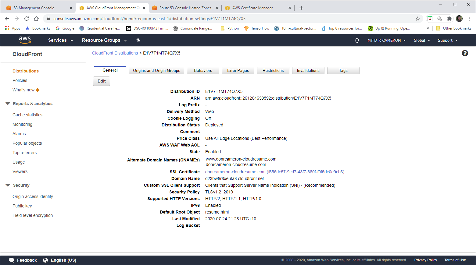Open Policies in the sidebar
Screen dimensions: 476x265
coord(20,80)
